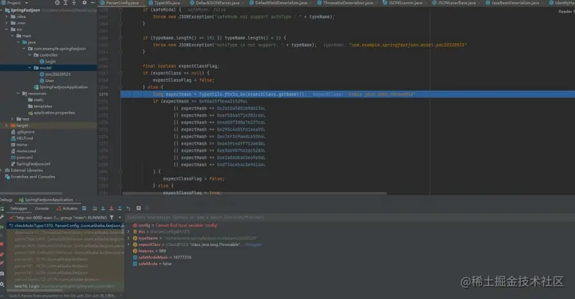Image resolution: width=575 pixels, height=299 pixels.
Task: Open Project panel settings gear
Action: (x=84, y=3)
